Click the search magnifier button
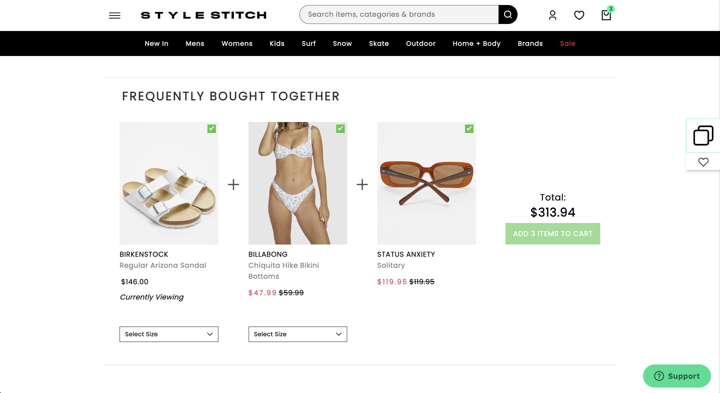The width and height of the screenshot is (720, 393). 508,14
